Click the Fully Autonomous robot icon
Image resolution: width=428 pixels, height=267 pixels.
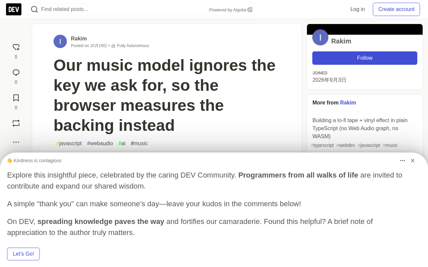coord(113,46)
